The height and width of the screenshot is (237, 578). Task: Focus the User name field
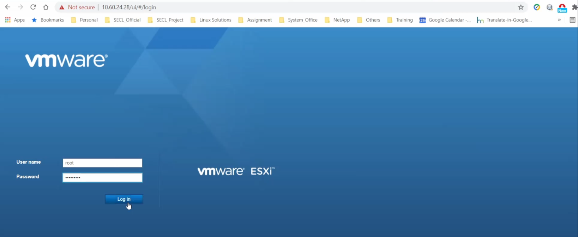[x=102, y=163]
